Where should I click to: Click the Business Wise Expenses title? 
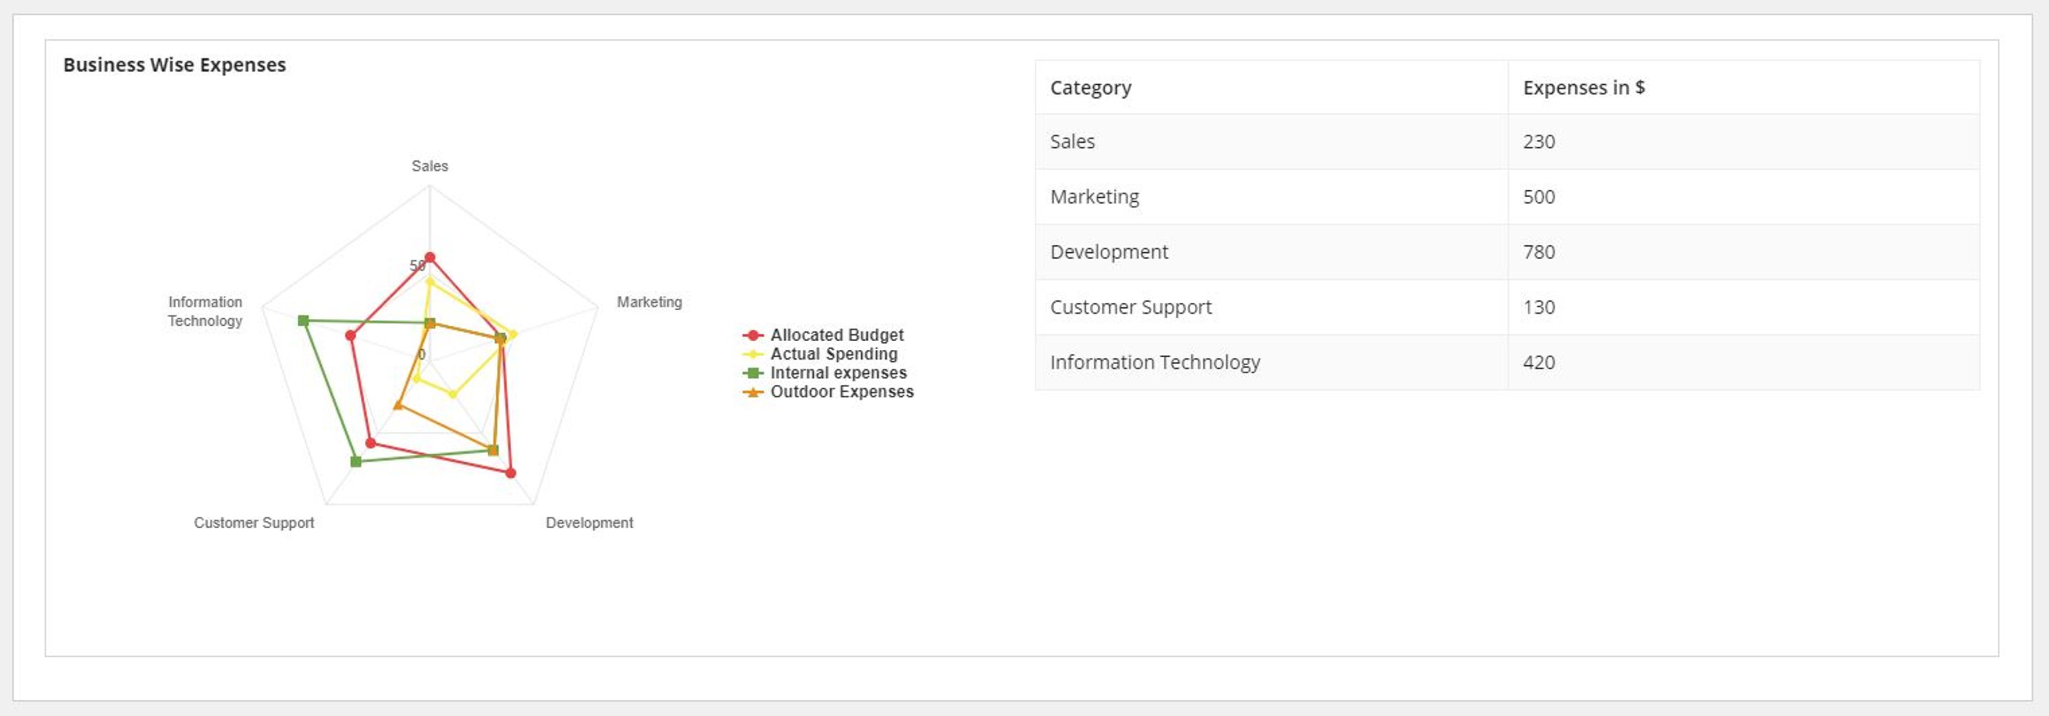pos(174,65)
